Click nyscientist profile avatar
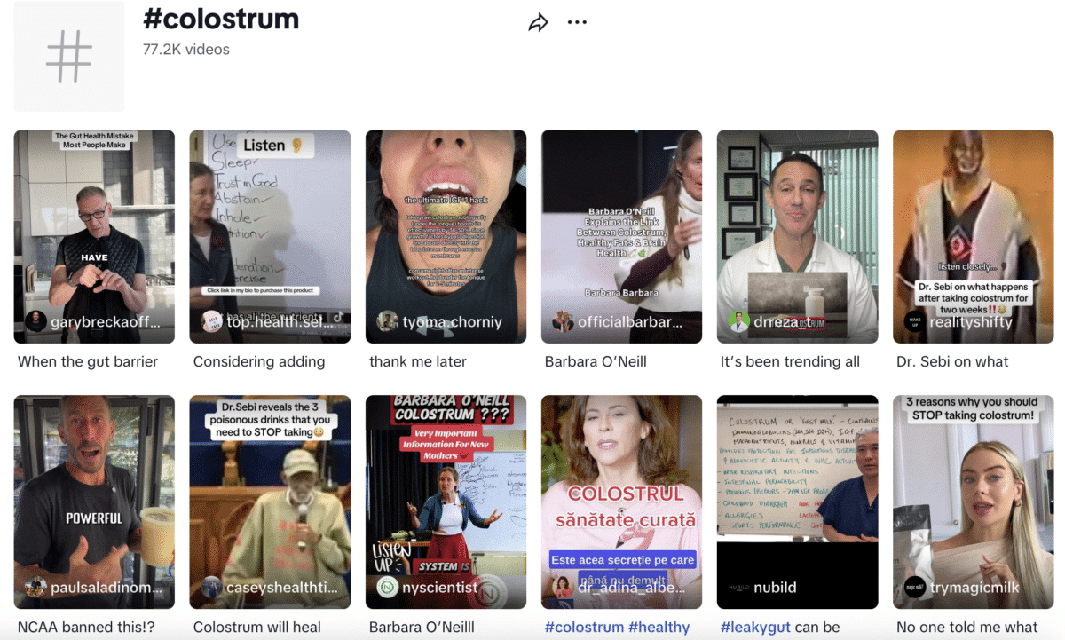Screen dimensions: 1065x640 pyautogui.click(x=387, y=587)
